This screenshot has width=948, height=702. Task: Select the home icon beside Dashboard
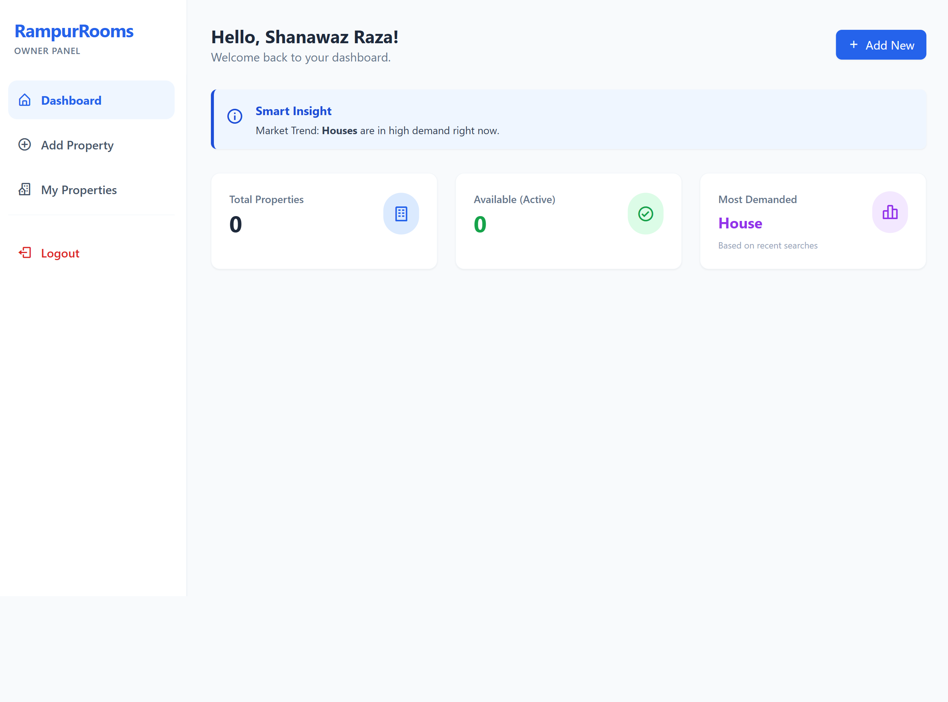pos(25,100)
